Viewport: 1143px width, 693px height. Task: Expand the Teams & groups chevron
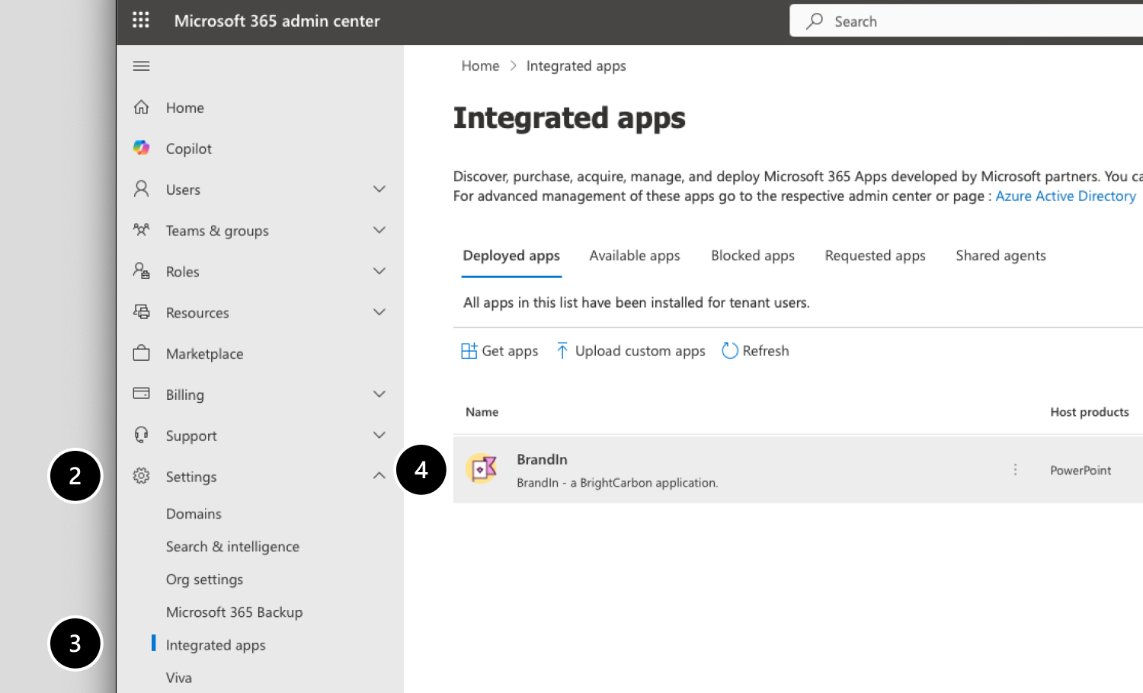(x=379, y=230)
